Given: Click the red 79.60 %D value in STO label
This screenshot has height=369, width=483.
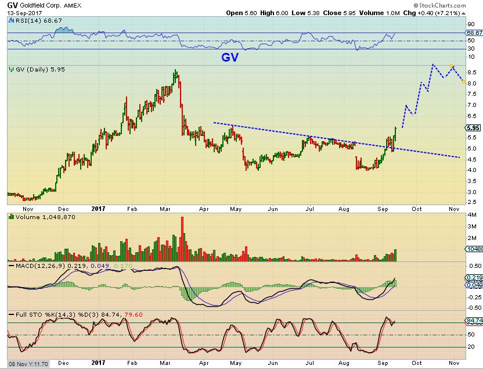Looking at the screenshot, I should tap(134, 315).
